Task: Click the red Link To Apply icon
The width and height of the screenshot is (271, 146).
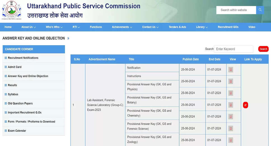Action: pyautogui.click(x=246, y=105)
